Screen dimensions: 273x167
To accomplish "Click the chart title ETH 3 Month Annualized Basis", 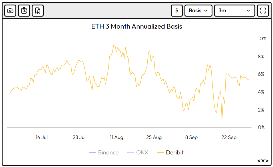I will click(x=136, y=27).
